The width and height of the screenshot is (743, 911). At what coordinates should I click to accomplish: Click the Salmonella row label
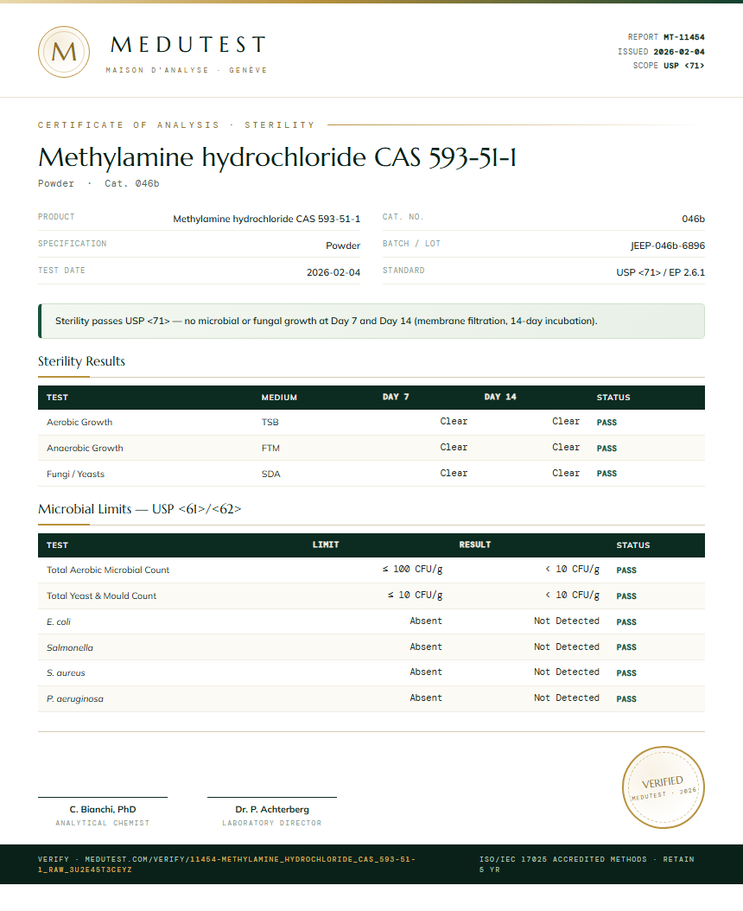[70, 647]
